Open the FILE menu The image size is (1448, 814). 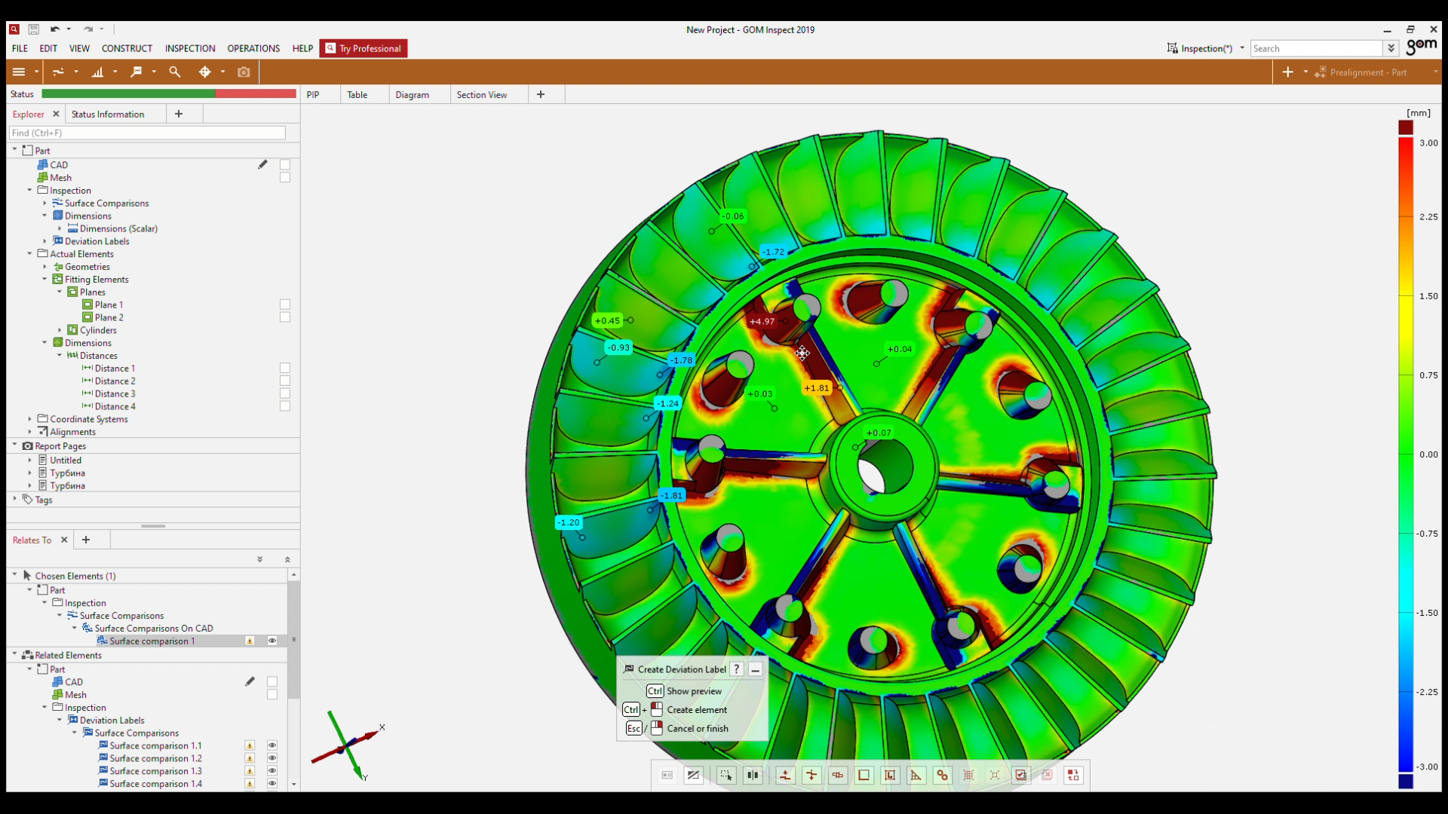[x=20, y=48]
